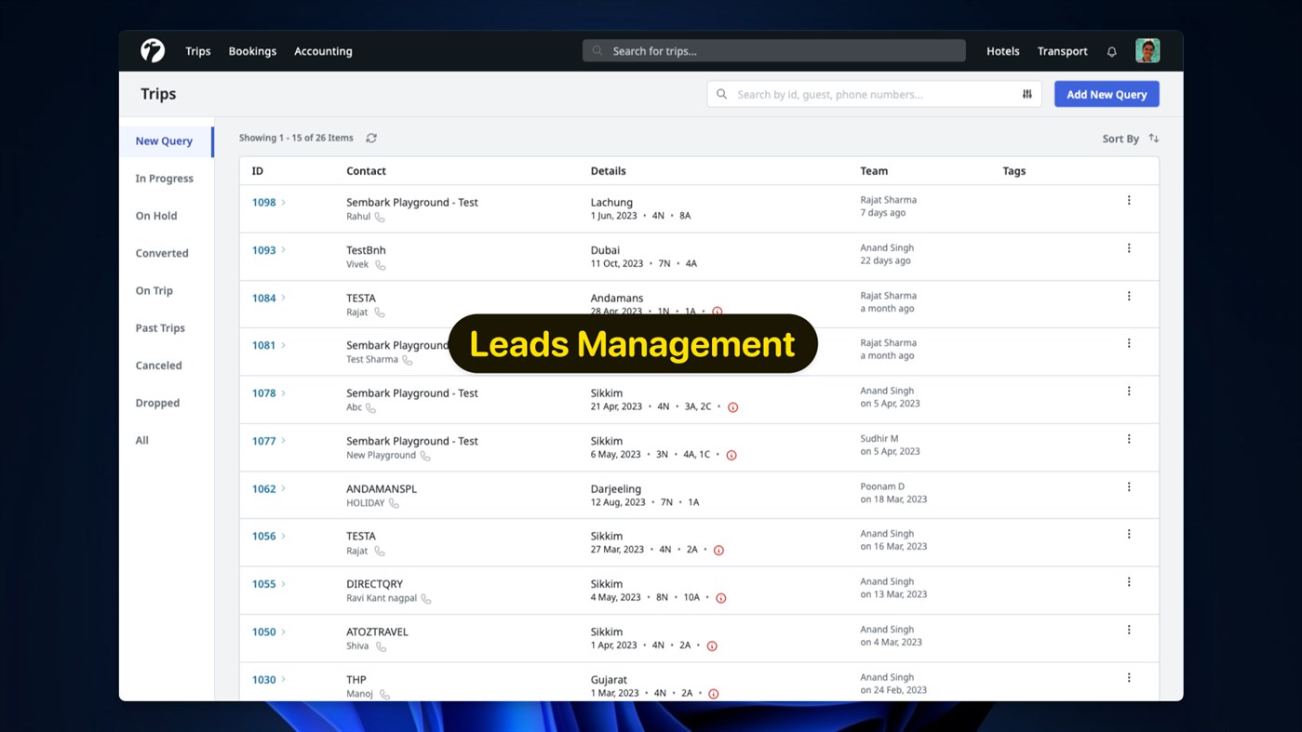Expand trip 1056 with its chevron

click(284, 536)
